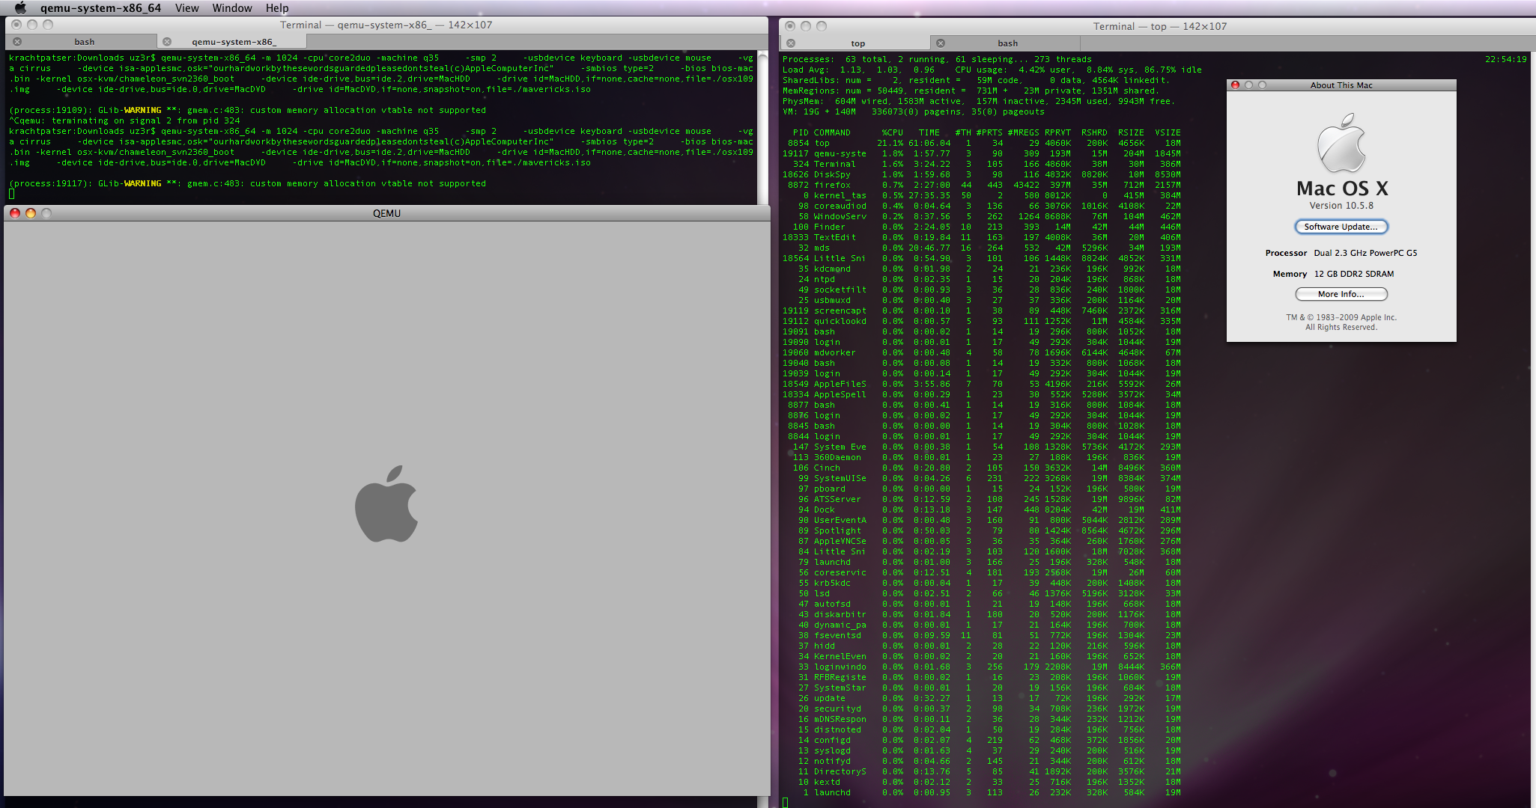The height and width of the screenshot is (808, 1536).
Task: Click the Cinch process row in top
Action: pyautogui.click(x=981, y=468)
